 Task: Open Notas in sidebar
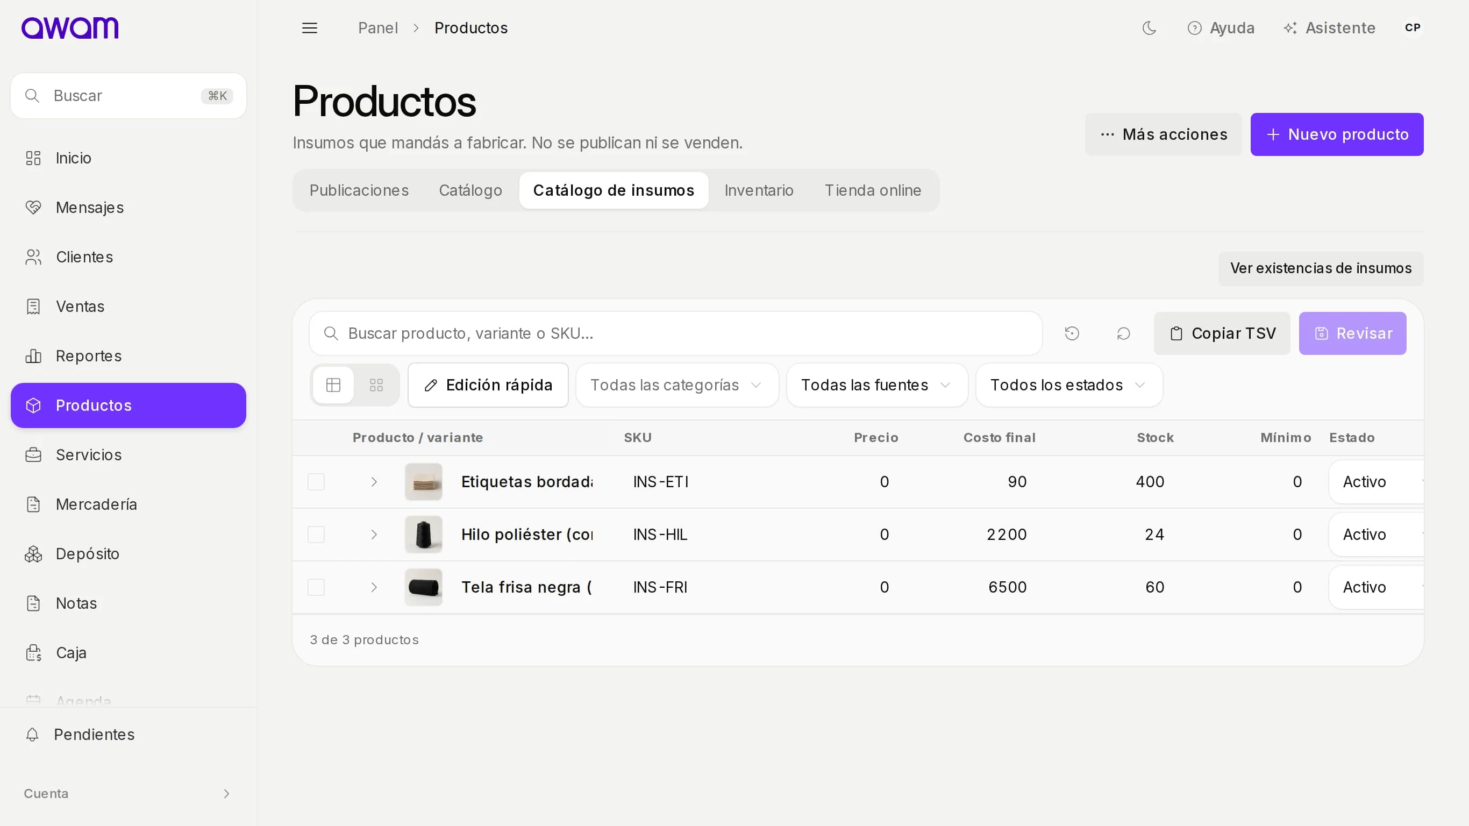coord(129,603)
